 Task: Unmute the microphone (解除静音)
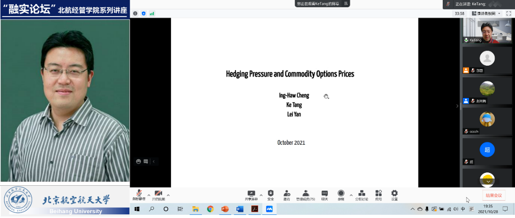click(x=139, y=194)
